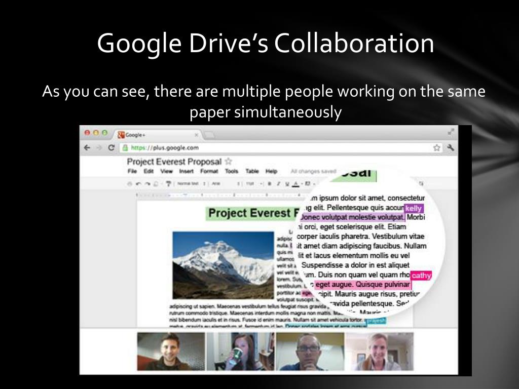The height and width of the screenshot is (389, 519).
Task: Select the video of woman drinking coffee
Action: (241, 352)
